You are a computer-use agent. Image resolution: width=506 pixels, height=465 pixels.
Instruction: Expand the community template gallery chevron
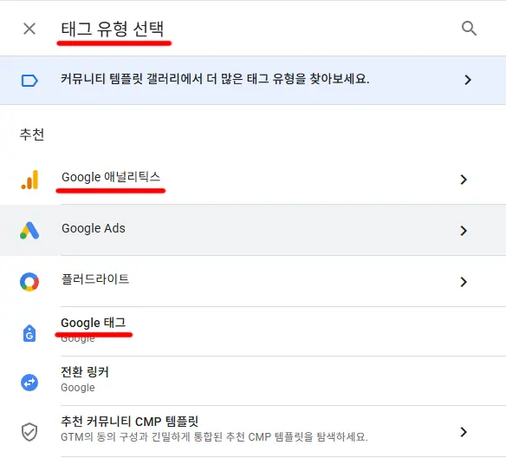(468, 80)
